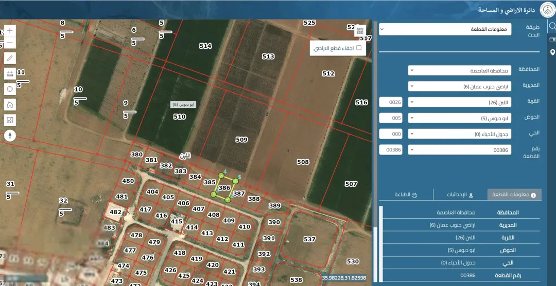Open the 'طريقة البحث' search method dropdown
The height and width of the screenshot is (286, 556).
click(445, 29)
